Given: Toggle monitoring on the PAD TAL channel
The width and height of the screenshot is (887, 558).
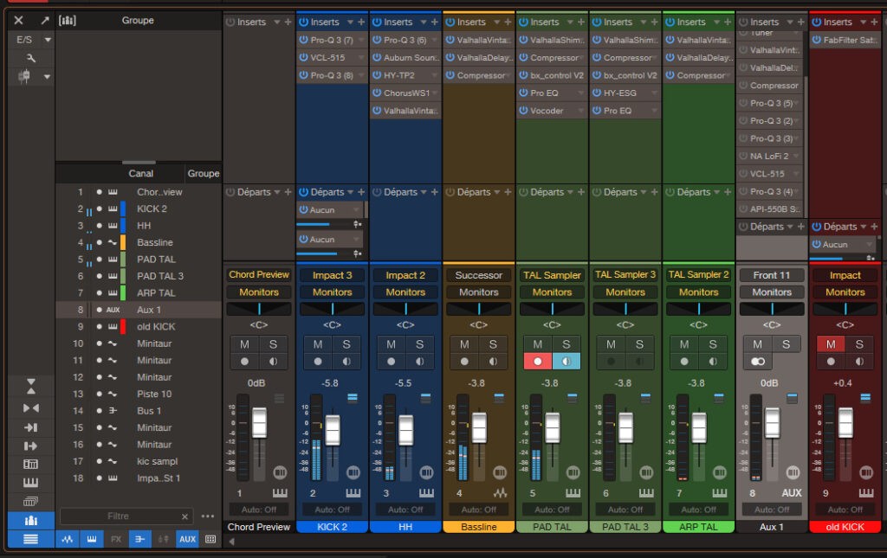Looking at the screenshot, I should [x=568, y=361].
